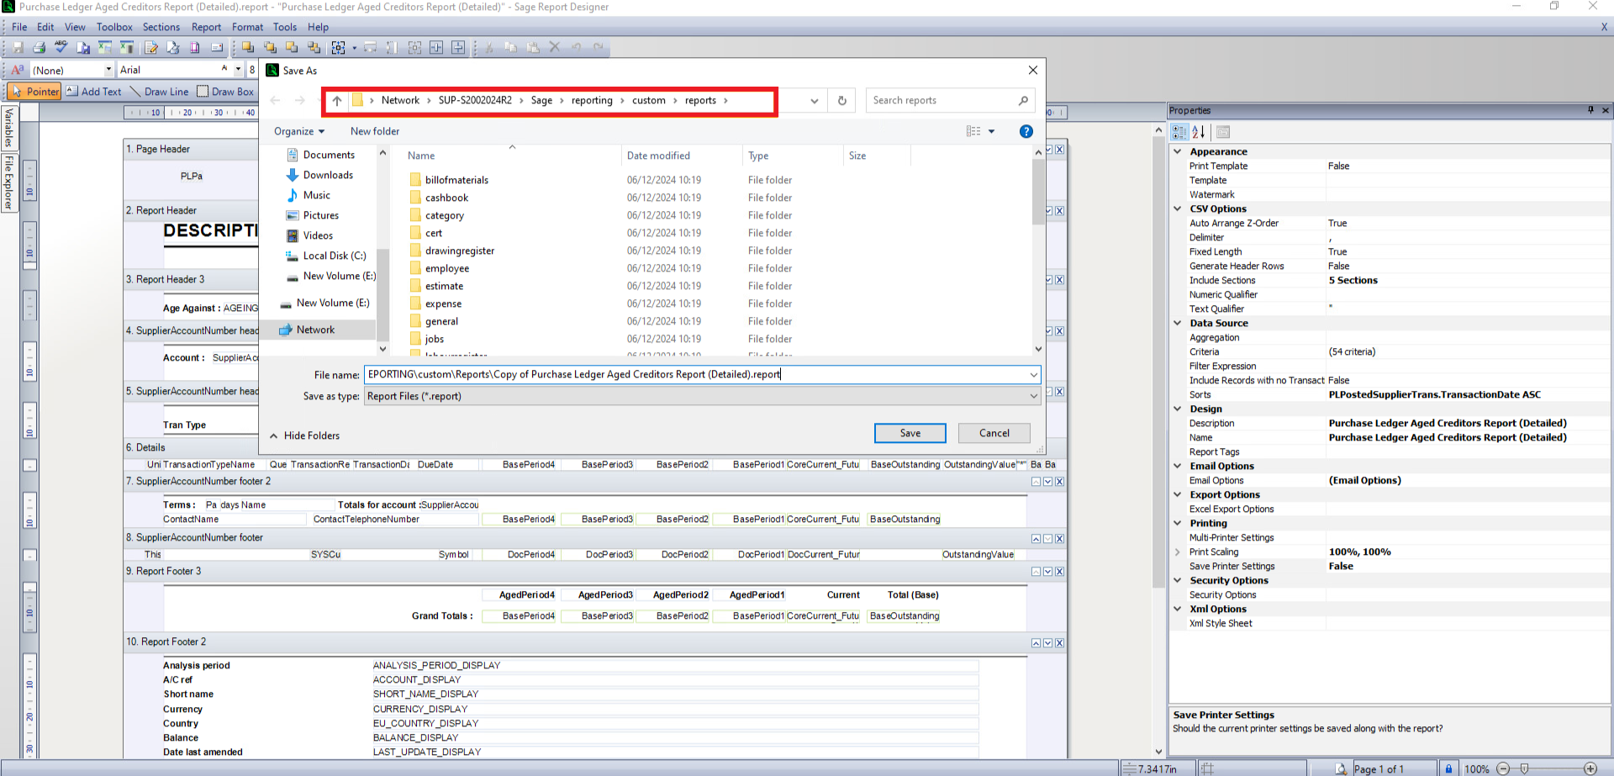
Task: Select the Draw Box tool
Action: tap(225, 92)
